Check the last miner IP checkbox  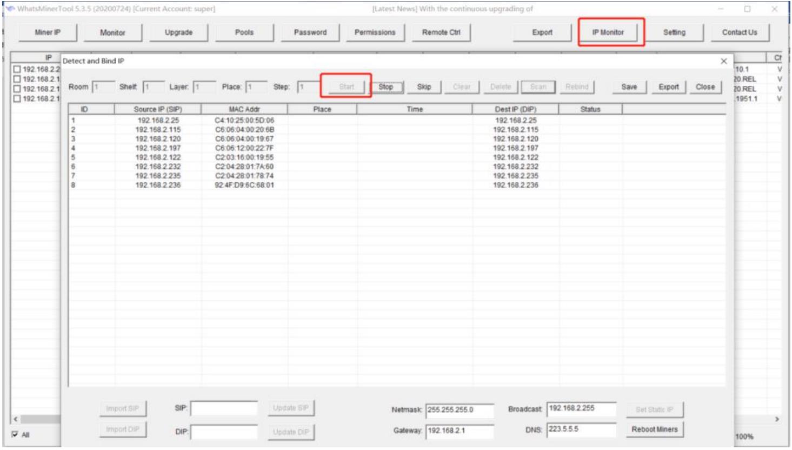point(17,98)
